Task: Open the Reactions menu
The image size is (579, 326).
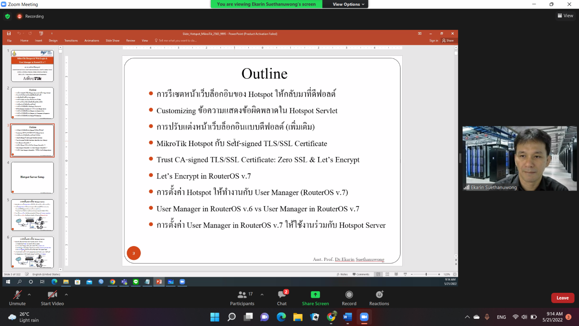Action: coord(379,295)
